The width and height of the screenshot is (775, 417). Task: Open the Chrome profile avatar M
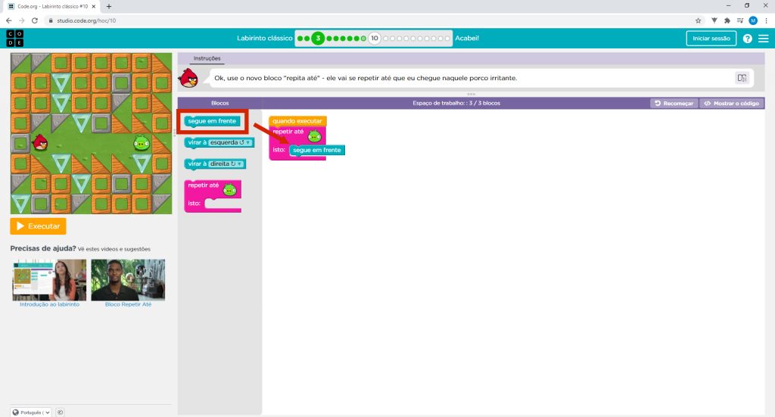click(753, 20)
